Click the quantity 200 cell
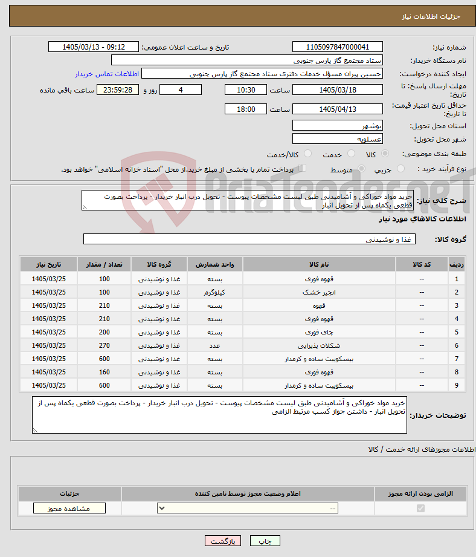The width and height of the screenshot is (476, 557). tap(105, 332)
